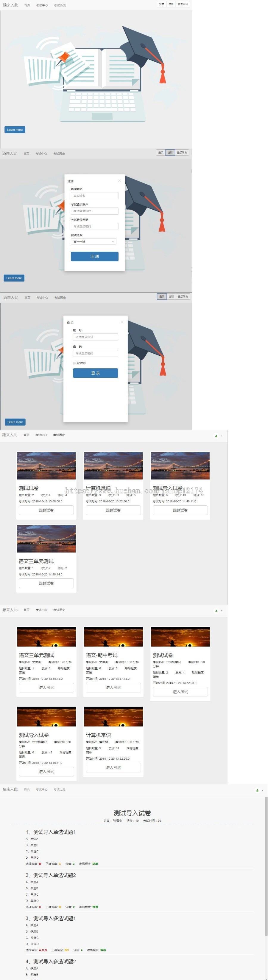Click the sunset thumbnail of the 语文-期中考试 card
Viewport: 268px width, 980px height.
point(113,637)
